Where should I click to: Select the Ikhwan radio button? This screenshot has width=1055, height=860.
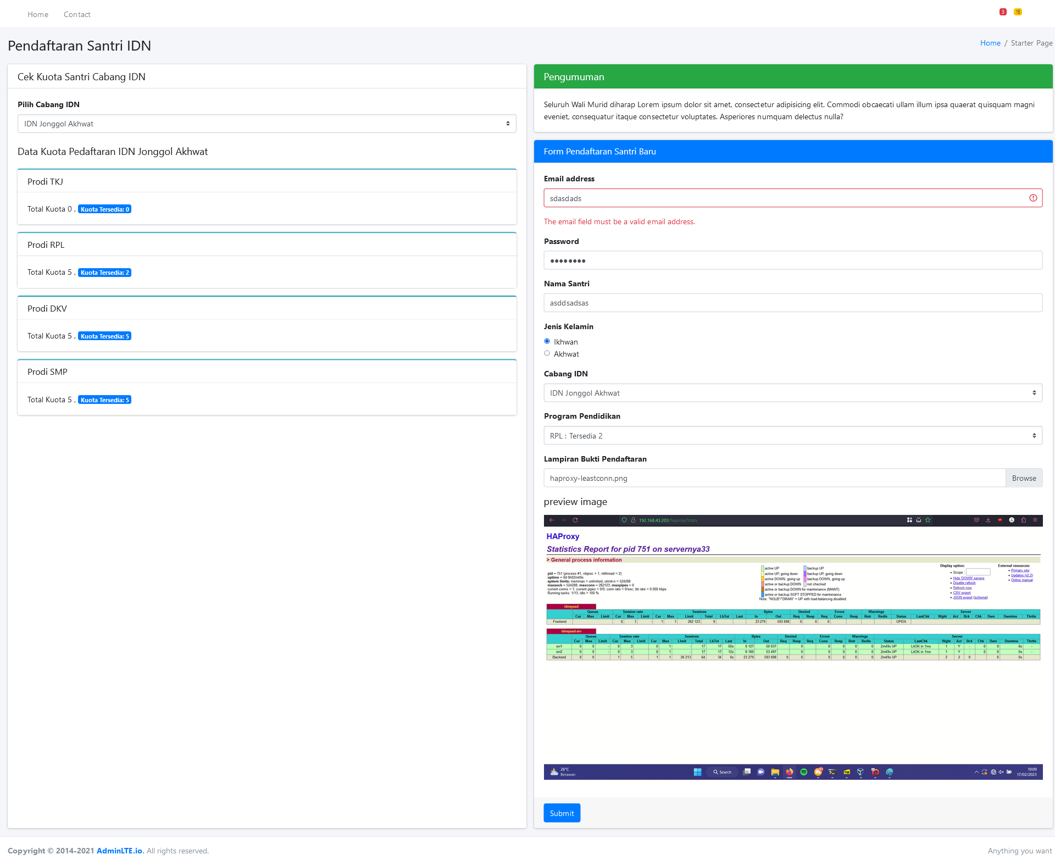[547, 341]
